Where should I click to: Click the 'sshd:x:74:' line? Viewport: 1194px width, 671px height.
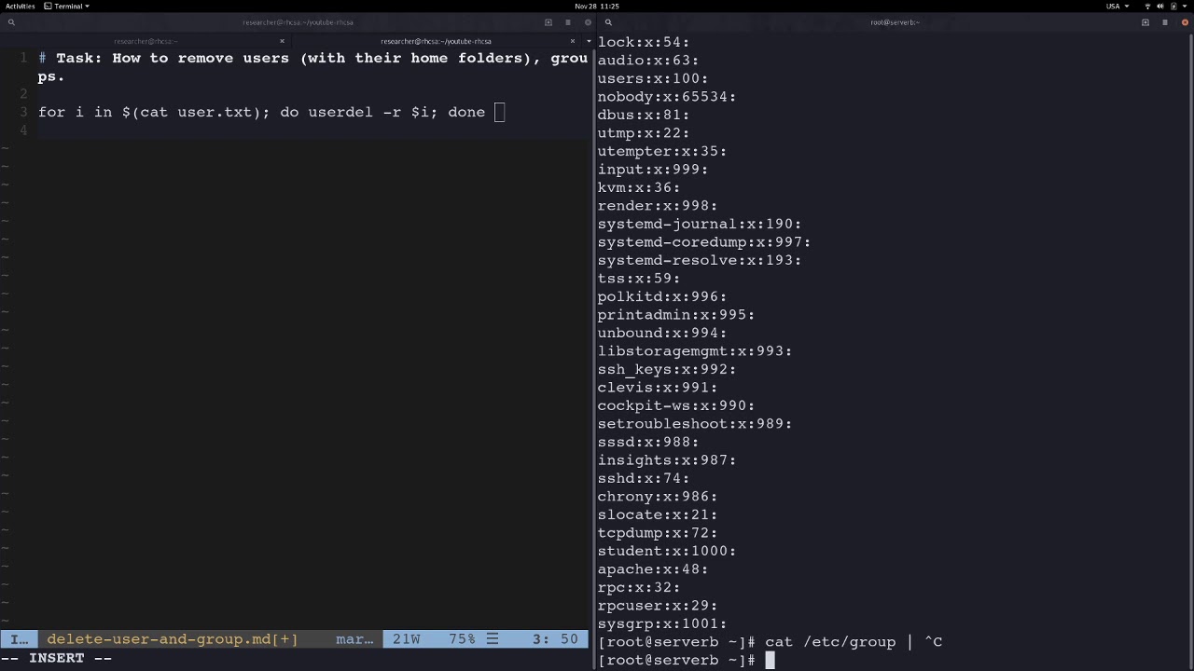pos(644,478)
